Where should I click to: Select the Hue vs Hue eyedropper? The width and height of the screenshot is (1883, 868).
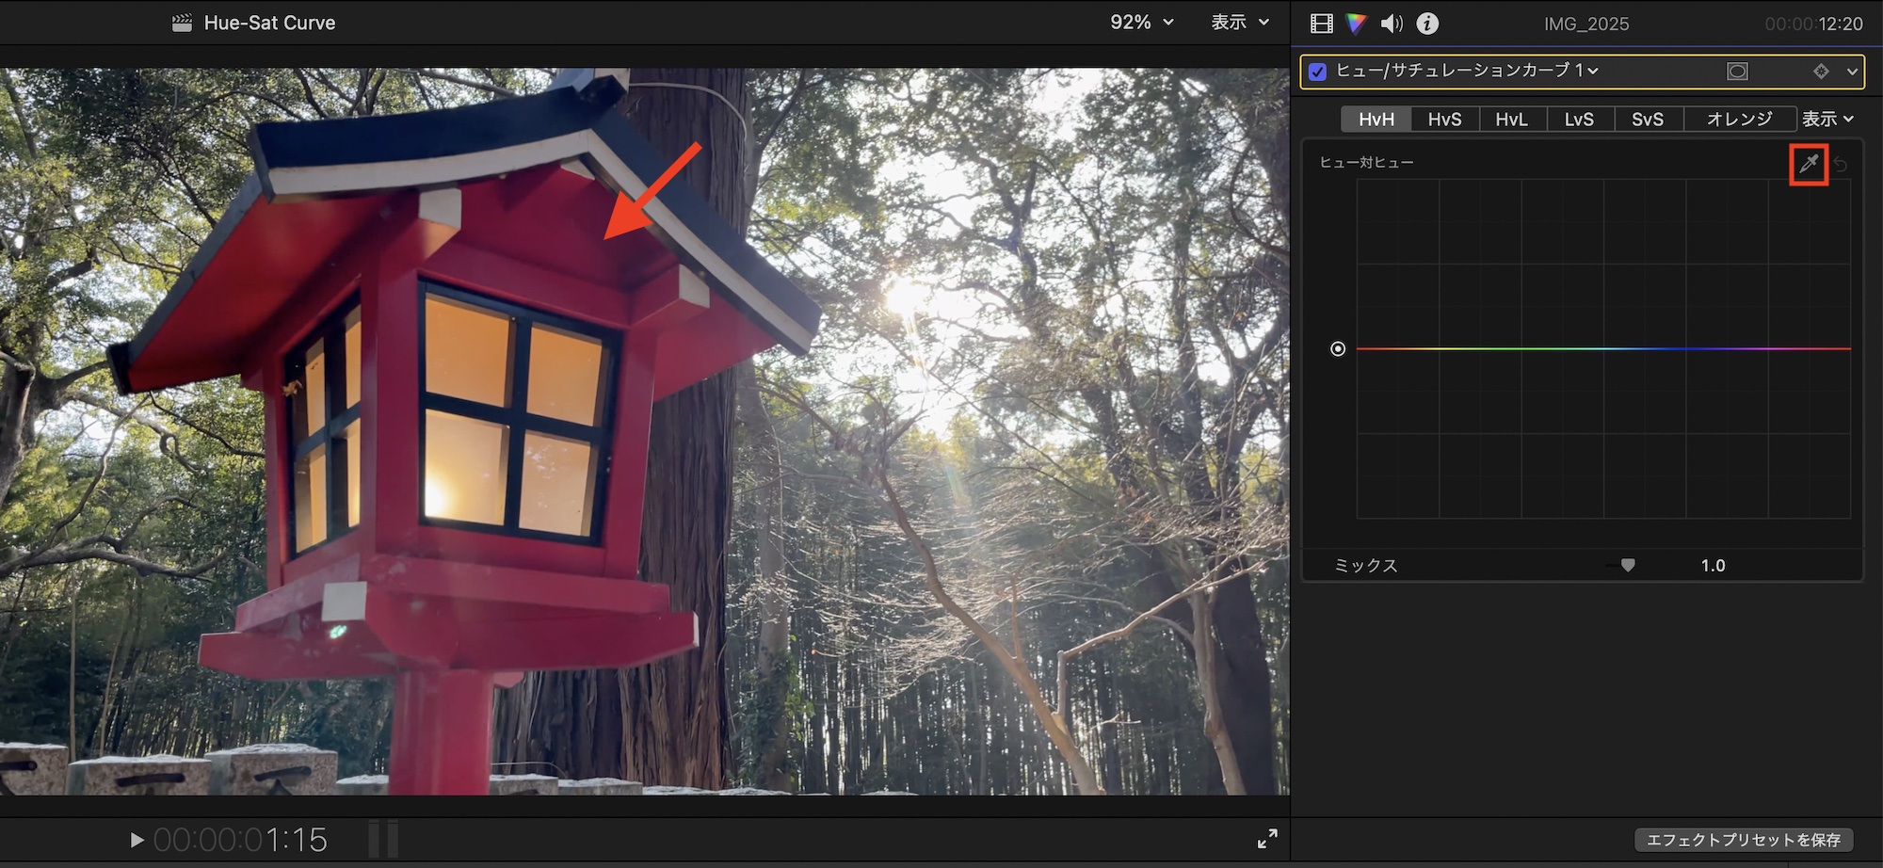1809,164
